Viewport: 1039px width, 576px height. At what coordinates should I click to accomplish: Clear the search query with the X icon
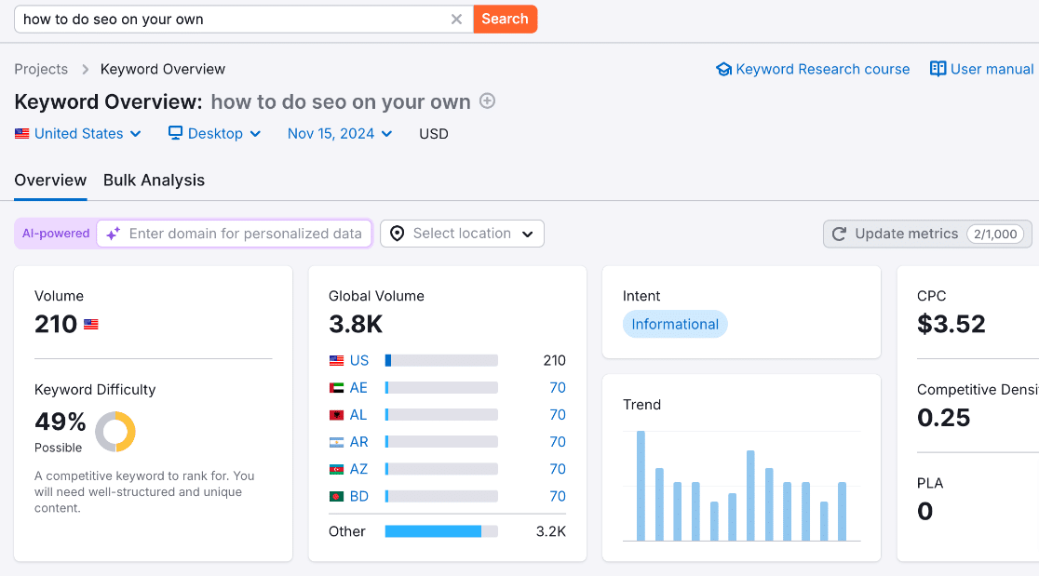[456, 19]
